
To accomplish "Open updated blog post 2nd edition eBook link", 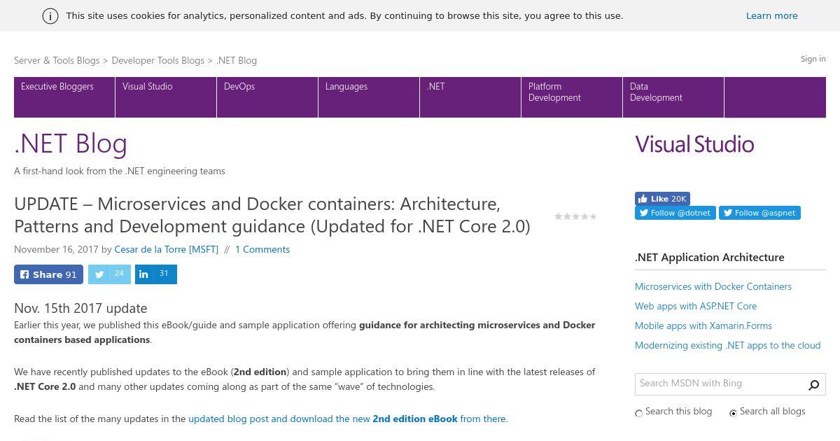I will pos(348,419).
